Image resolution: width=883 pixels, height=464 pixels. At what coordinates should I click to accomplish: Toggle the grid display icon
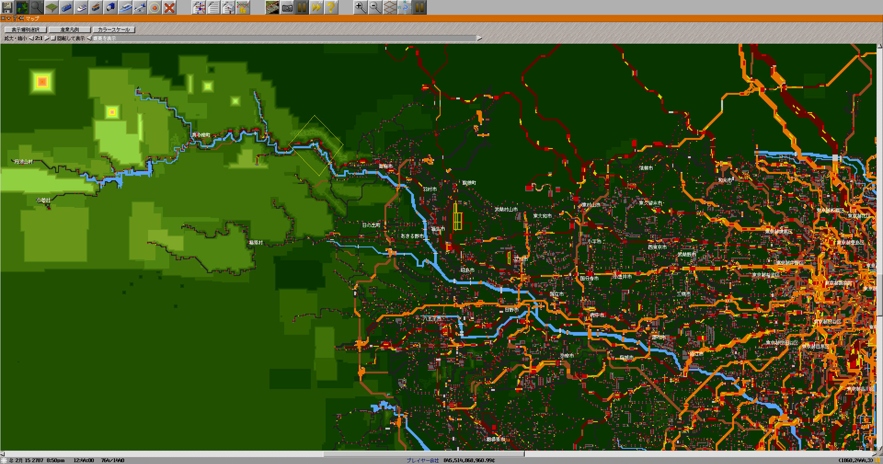pos(390,7)
